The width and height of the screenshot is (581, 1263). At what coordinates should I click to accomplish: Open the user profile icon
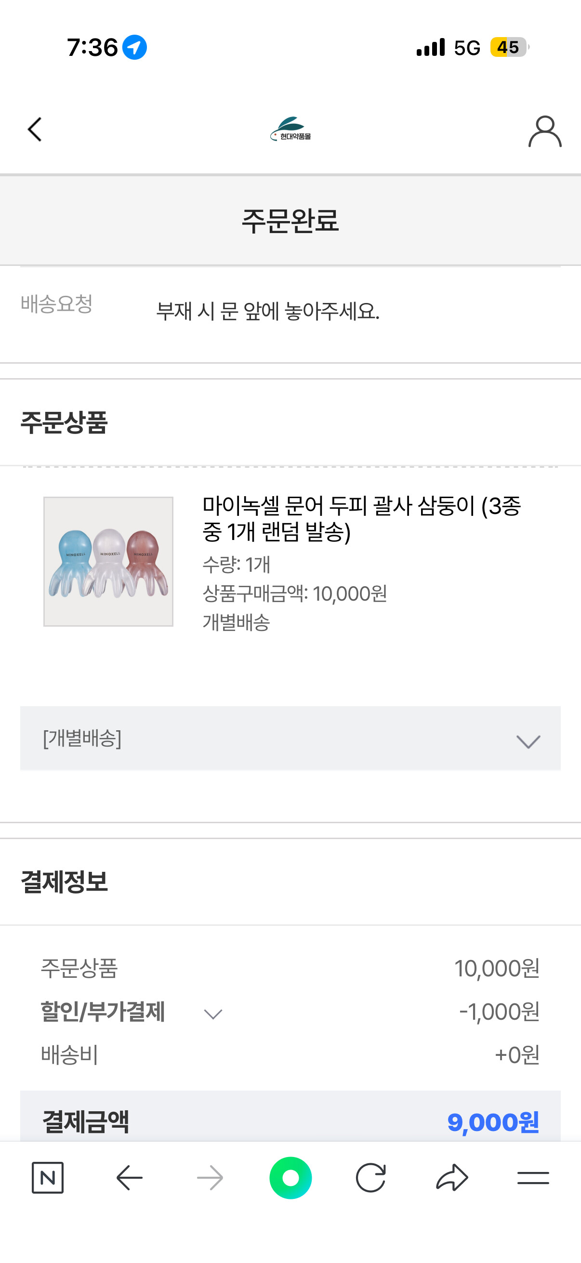click(544, 131)
